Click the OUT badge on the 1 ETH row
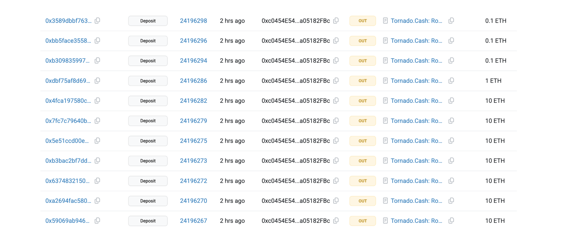The height and width of the screenshot is (247, 573). pos(362,81)
